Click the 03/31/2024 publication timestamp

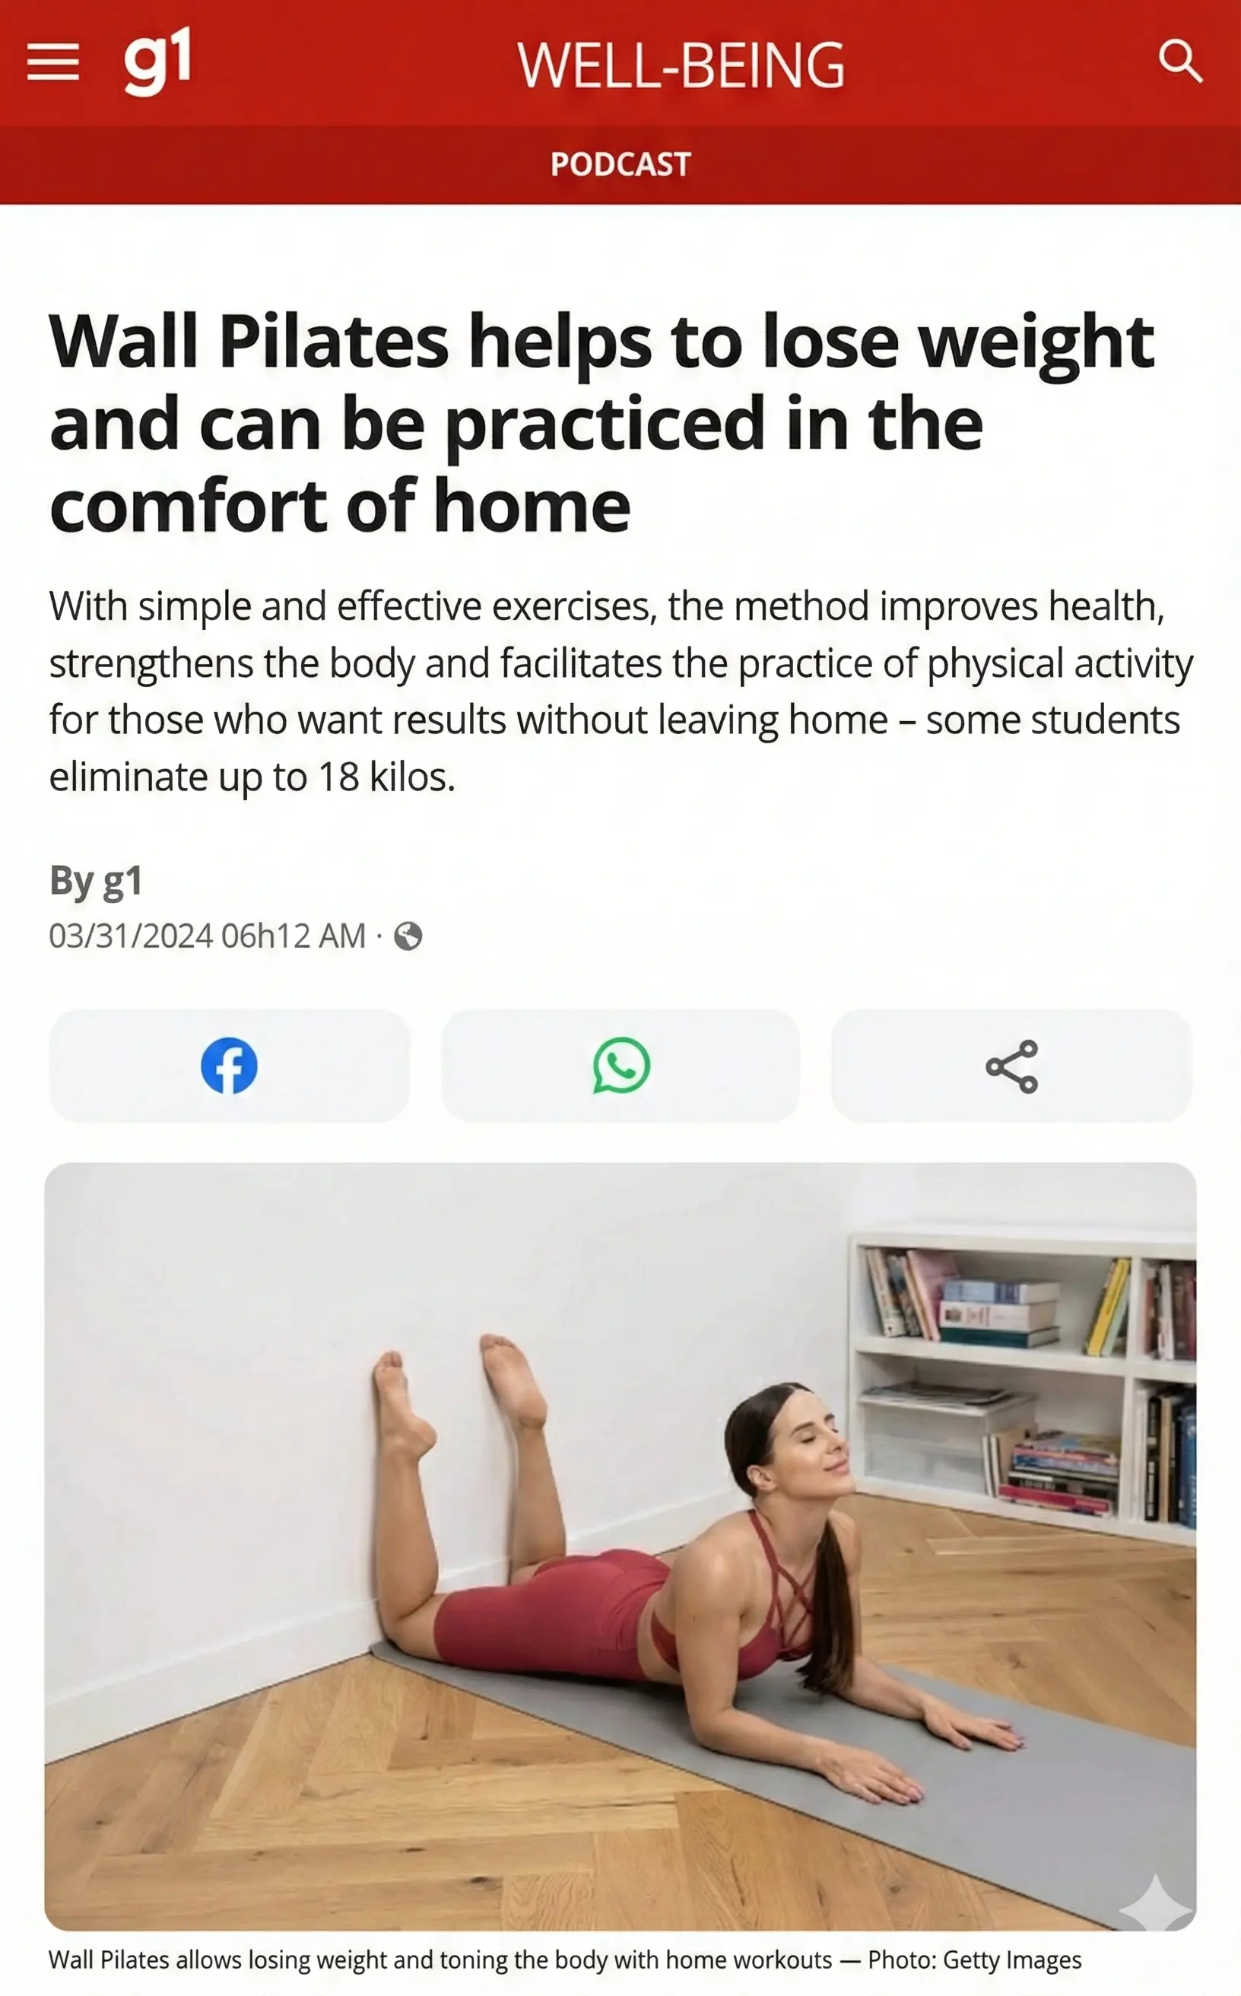[x=207, y=936]
